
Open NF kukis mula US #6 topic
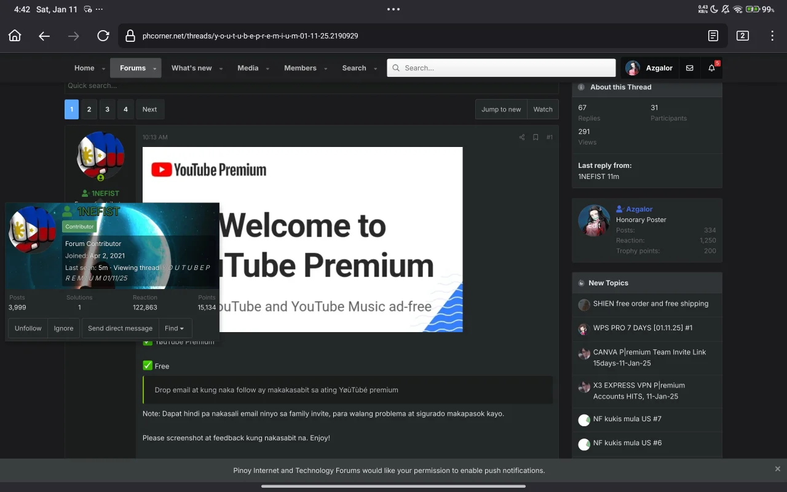[x=627, y=443]
